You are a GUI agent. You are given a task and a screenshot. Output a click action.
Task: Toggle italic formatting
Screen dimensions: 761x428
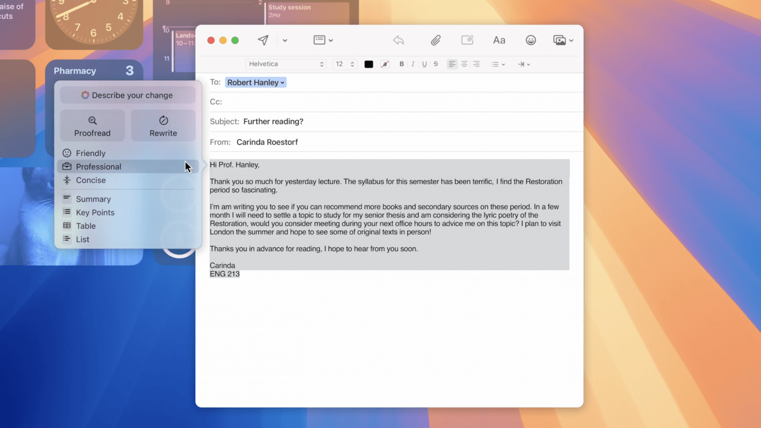pyautogui.click(x=413, y=64)
